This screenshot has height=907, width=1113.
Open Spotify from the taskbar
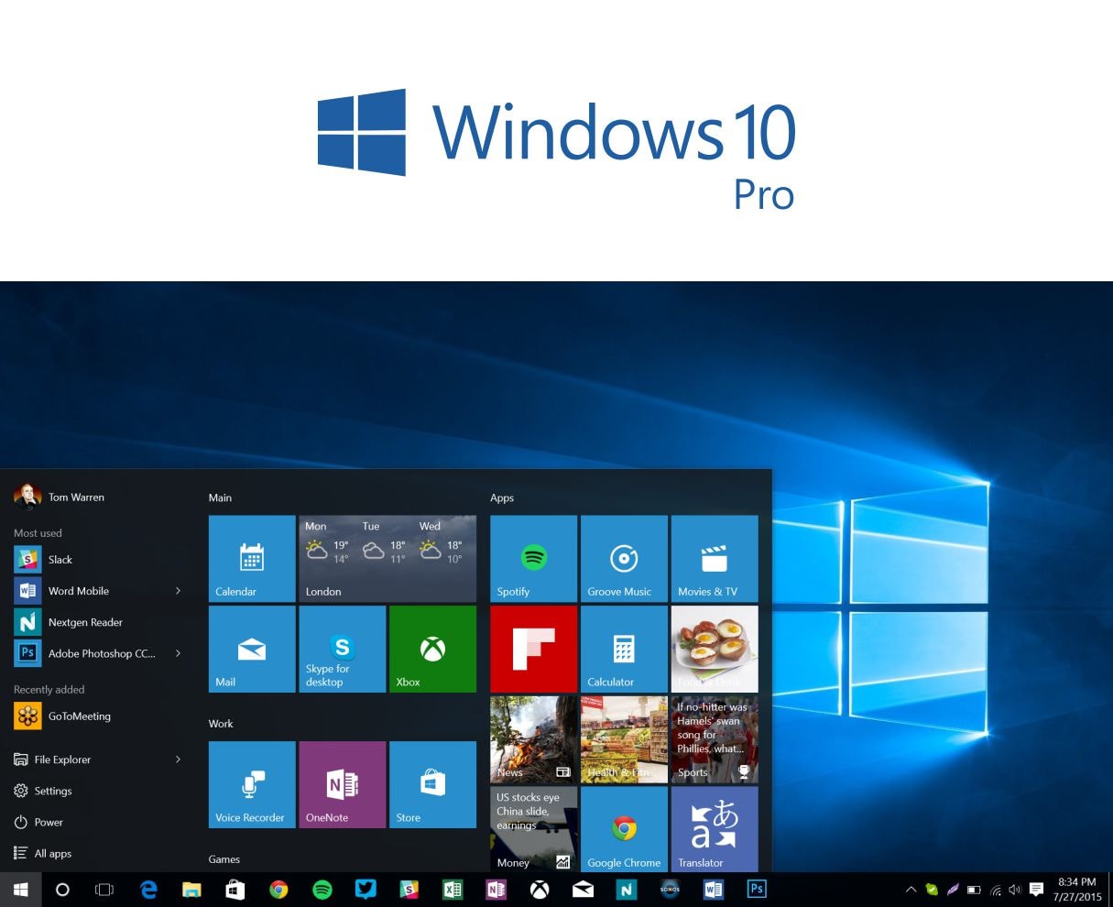point(322,890)
